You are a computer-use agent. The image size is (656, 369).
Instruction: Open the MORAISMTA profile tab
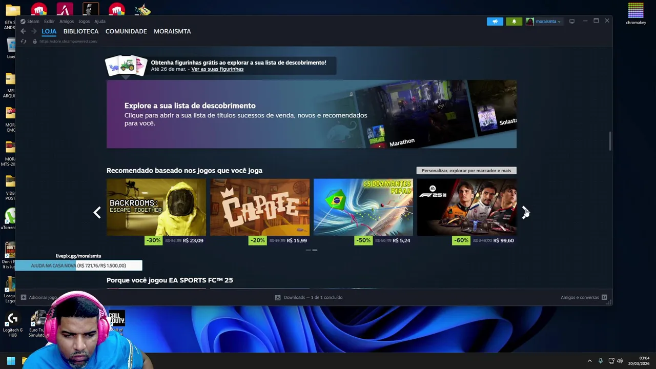pyautogui.click(x=172, y=31)
